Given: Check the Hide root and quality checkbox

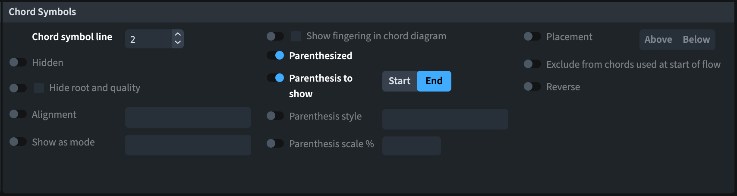Looking at the screenshot, I should click(x=39, y=88).
